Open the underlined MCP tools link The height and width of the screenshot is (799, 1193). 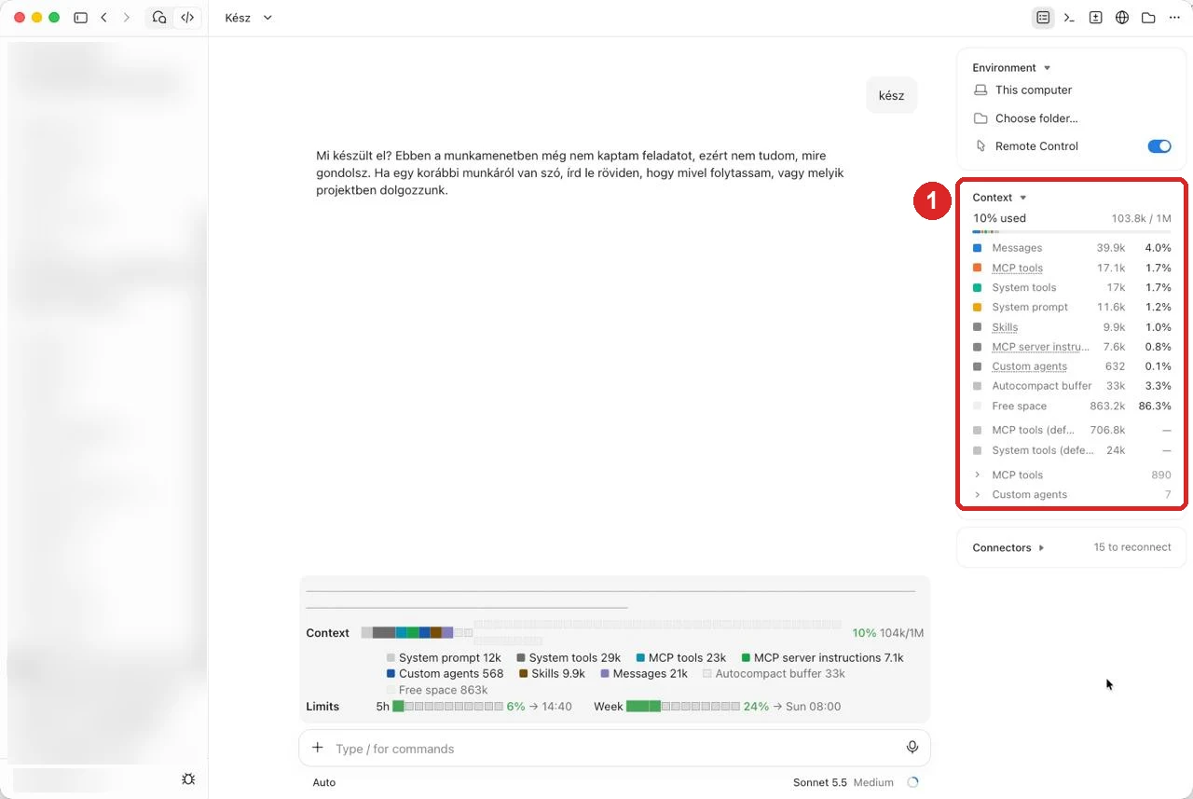(x=1017, y=269)
